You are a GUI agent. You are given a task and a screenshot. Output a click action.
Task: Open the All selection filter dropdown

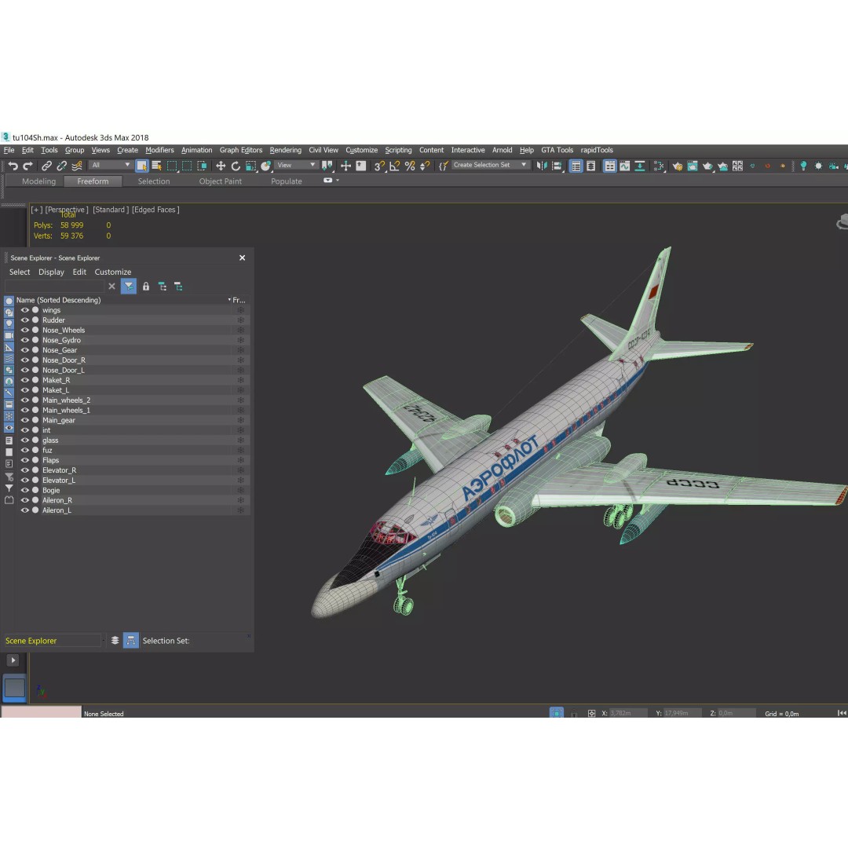click(x=111, y=165)
